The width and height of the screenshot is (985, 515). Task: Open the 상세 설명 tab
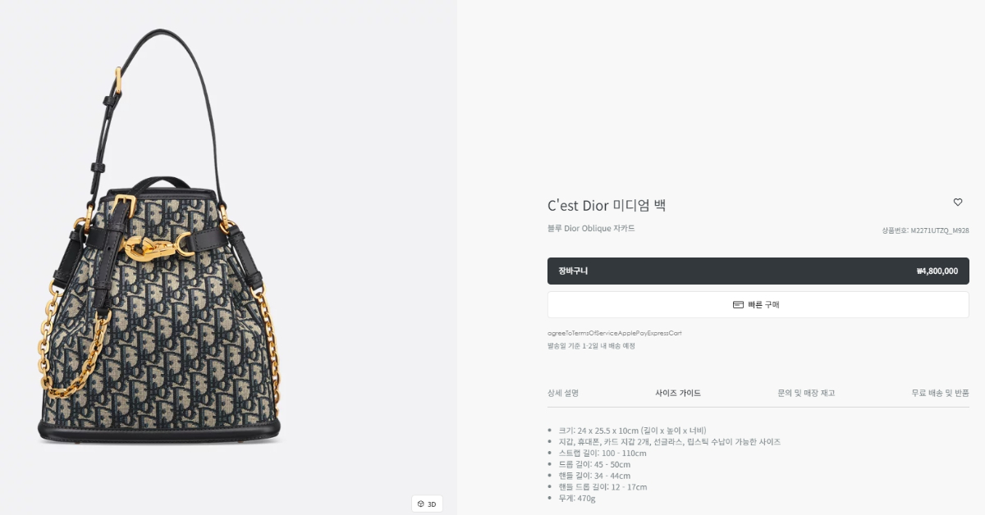tap(563, 394)
